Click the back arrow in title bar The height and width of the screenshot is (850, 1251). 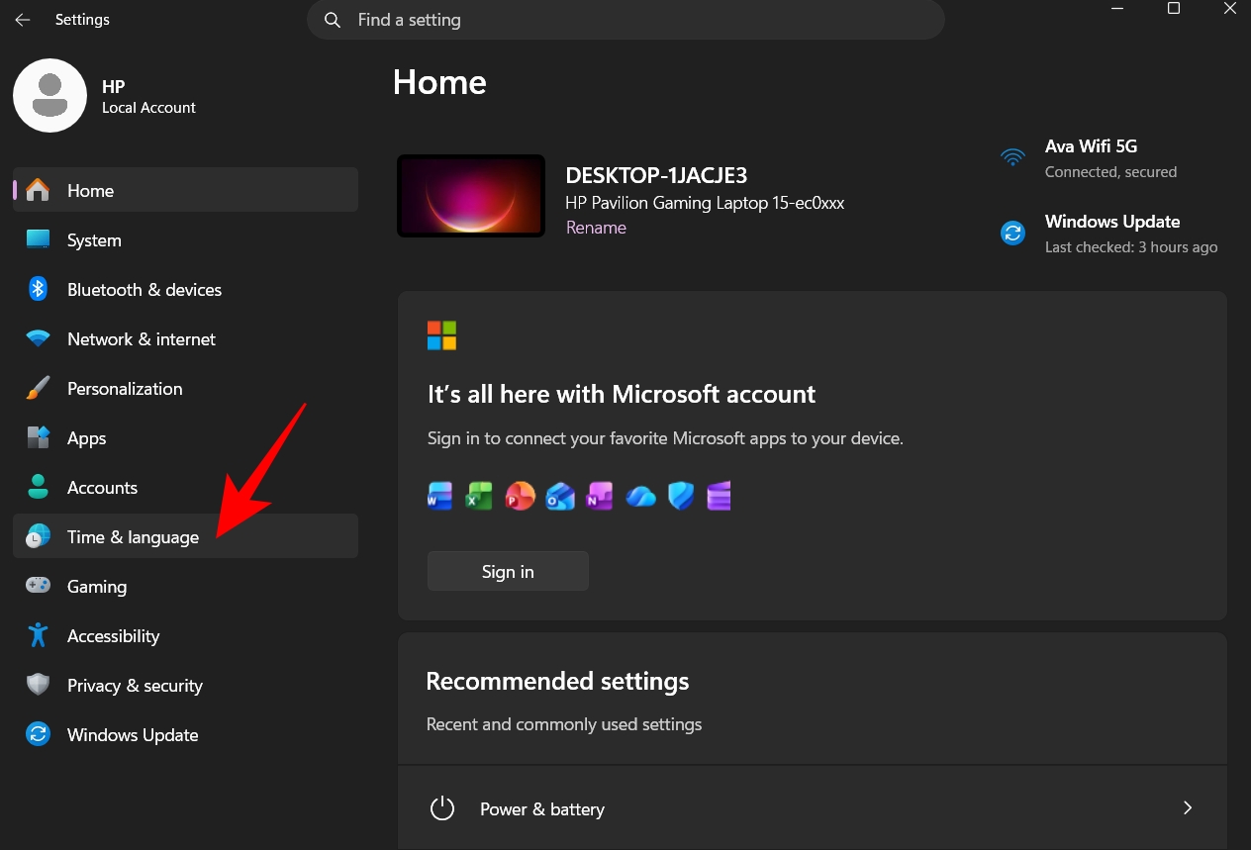pyautogui.click(x=23, y=20)
